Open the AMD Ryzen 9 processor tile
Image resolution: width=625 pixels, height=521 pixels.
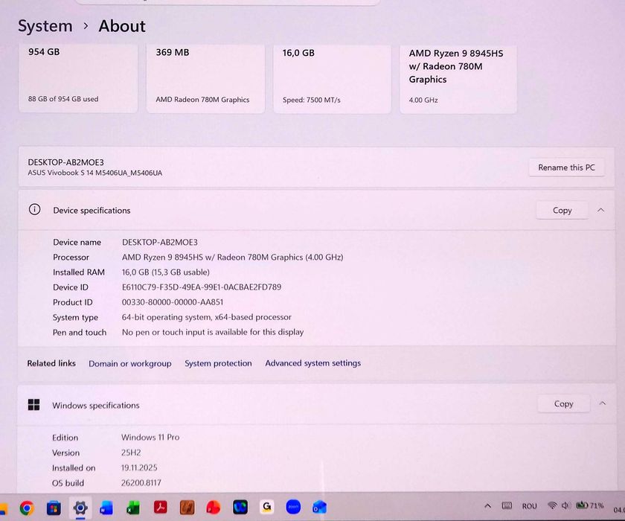(x=458, y=80)
